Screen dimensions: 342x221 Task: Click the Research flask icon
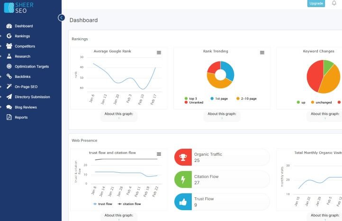[x=9, y=56]
